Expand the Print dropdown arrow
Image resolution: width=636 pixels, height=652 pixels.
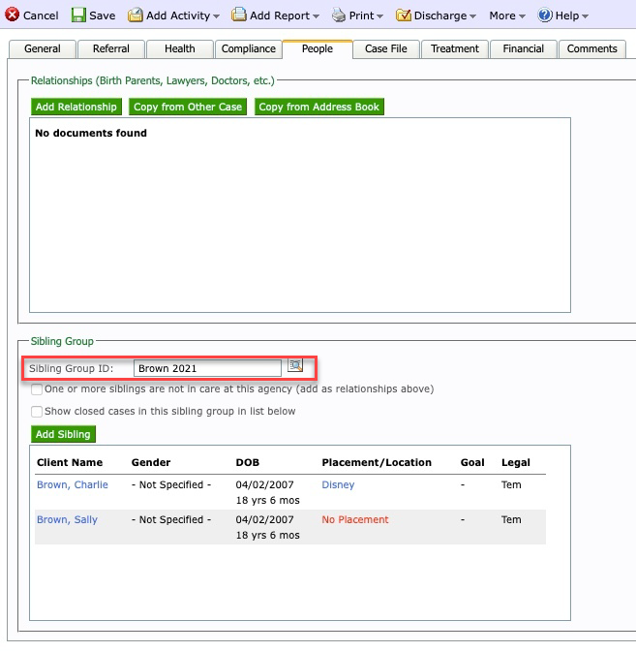tap(379, 16)
